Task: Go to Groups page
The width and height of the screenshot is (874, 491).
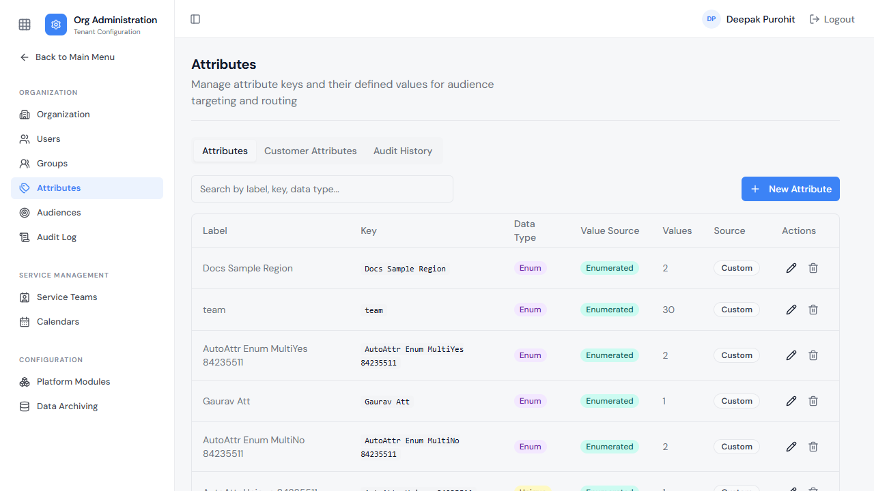Action: (87, 164)
